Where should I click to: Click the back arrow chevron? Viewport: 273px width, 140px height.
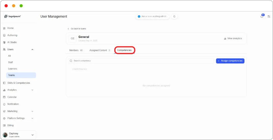pyautogui.click(x=68, y=29)
